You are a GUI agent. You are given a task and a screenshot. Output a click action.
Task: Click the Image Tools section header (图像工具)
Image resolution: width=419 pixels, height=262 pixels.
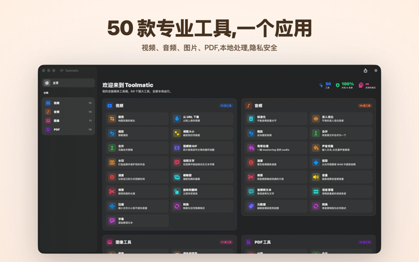coord(123,242)
